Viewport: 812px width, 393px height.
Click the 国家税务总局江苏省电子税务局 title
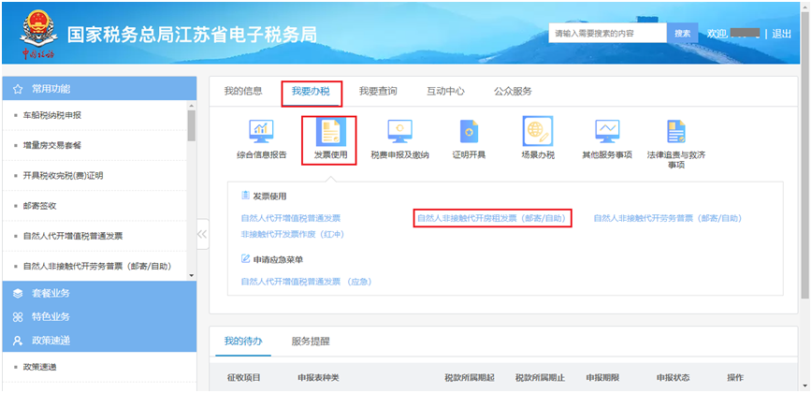coord(192,35)
